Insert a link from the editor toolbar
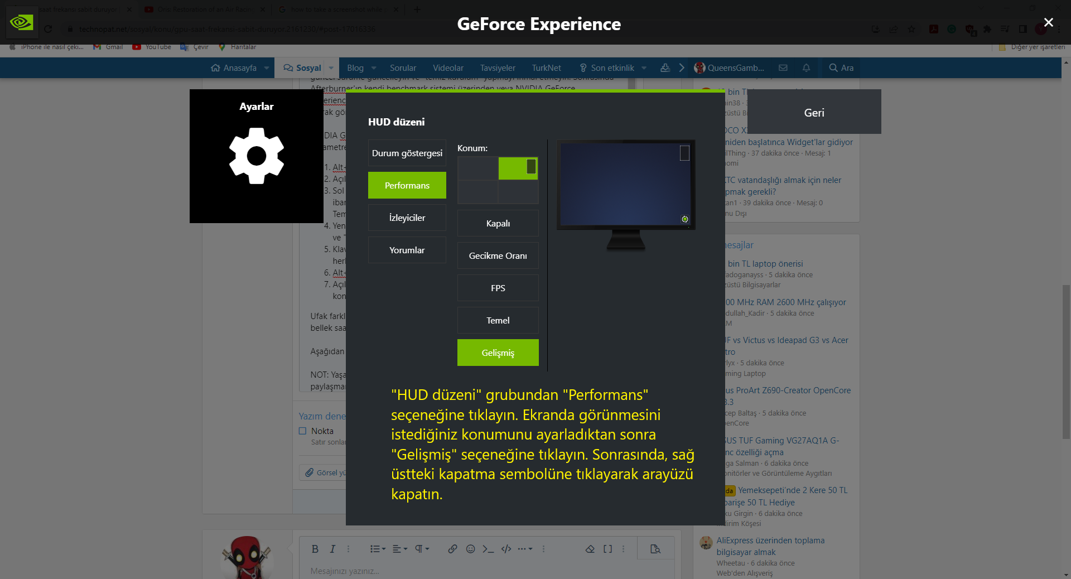 pos(452,549)
